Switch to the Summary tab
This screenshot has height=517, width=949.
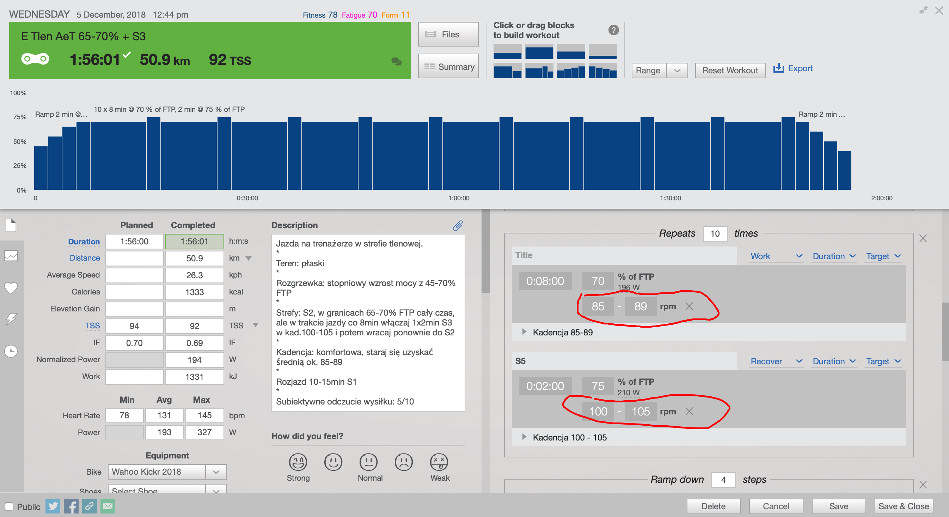click(448, 67)
